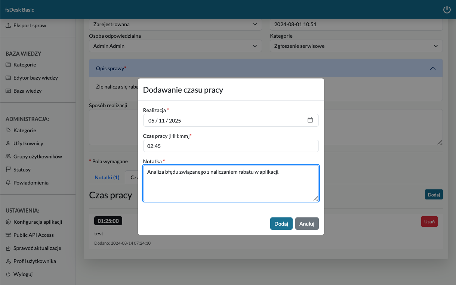Viewport: 456px width, 285px height.
Task: Open Edytor bazy wiedzy in sidebar
Action: [x=36, y=78]
